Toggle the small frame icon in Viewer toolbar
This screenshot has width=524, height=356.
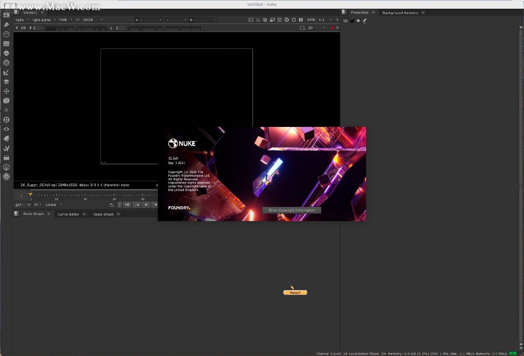[x=258, y=20]
